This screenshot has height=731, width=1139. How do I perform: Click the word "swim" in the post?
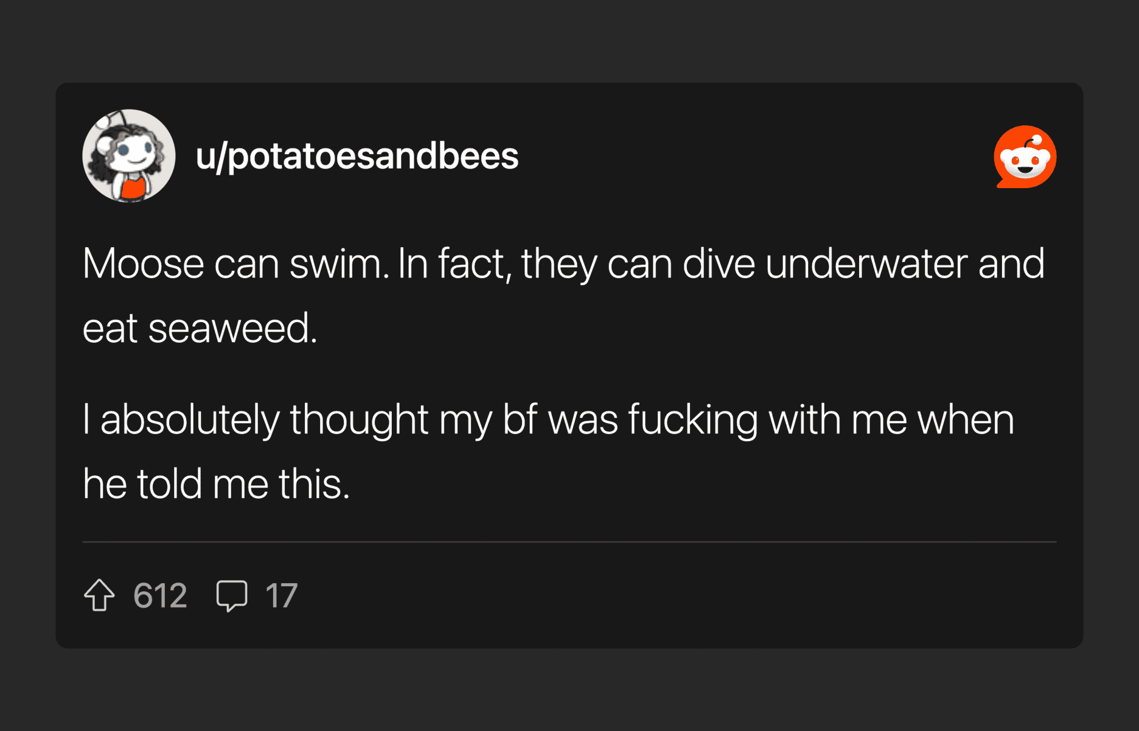tap(338, 264)
